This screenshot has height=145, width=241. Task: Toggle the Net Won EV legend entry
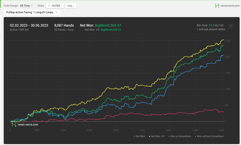point(157,136)
